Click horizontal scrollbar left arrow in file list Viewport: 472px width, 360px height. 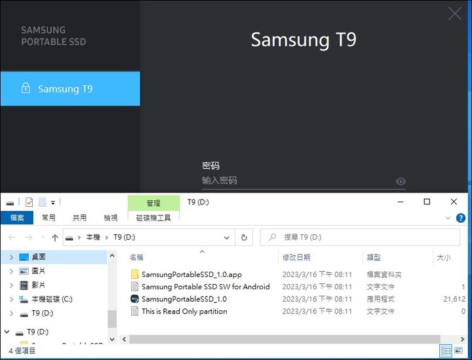124,339
